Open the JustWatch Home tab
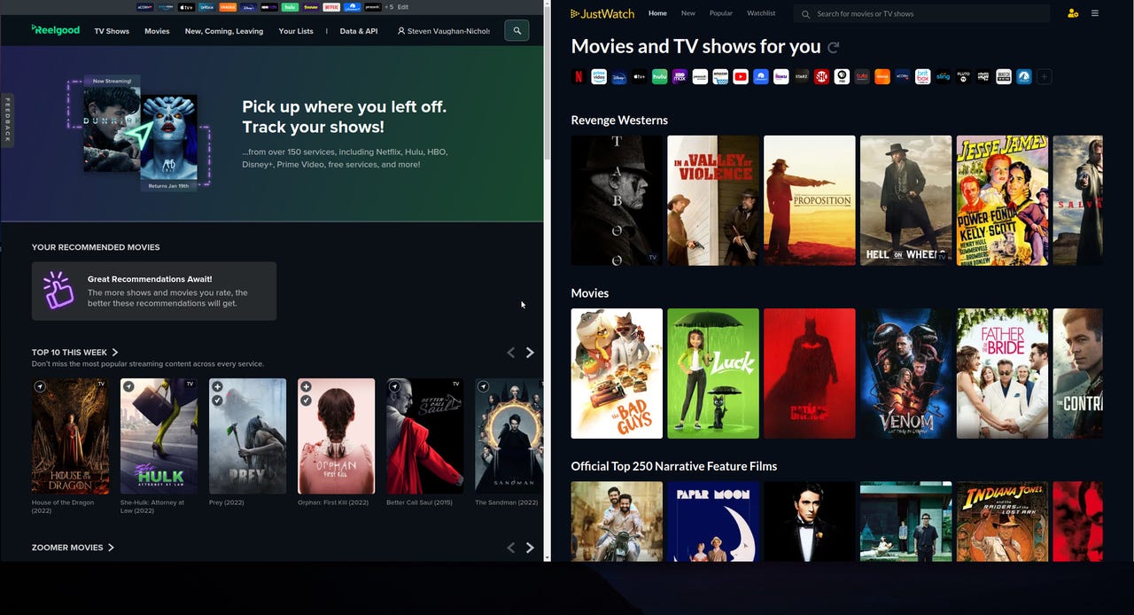 [x=657, y=13]
